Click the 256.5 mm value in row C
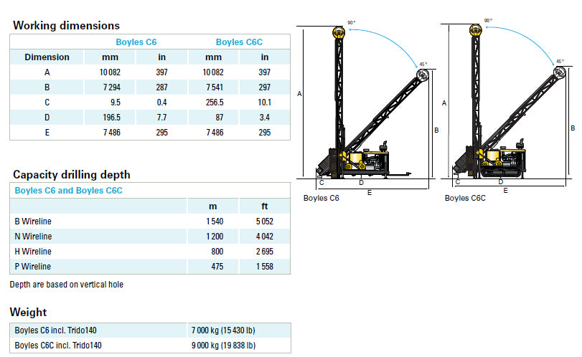582x357 pixels. [x=215, y=103]
